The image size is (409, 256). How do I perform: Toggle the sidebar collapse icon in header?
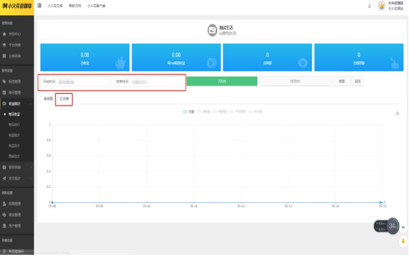click(x=39, y=6)
